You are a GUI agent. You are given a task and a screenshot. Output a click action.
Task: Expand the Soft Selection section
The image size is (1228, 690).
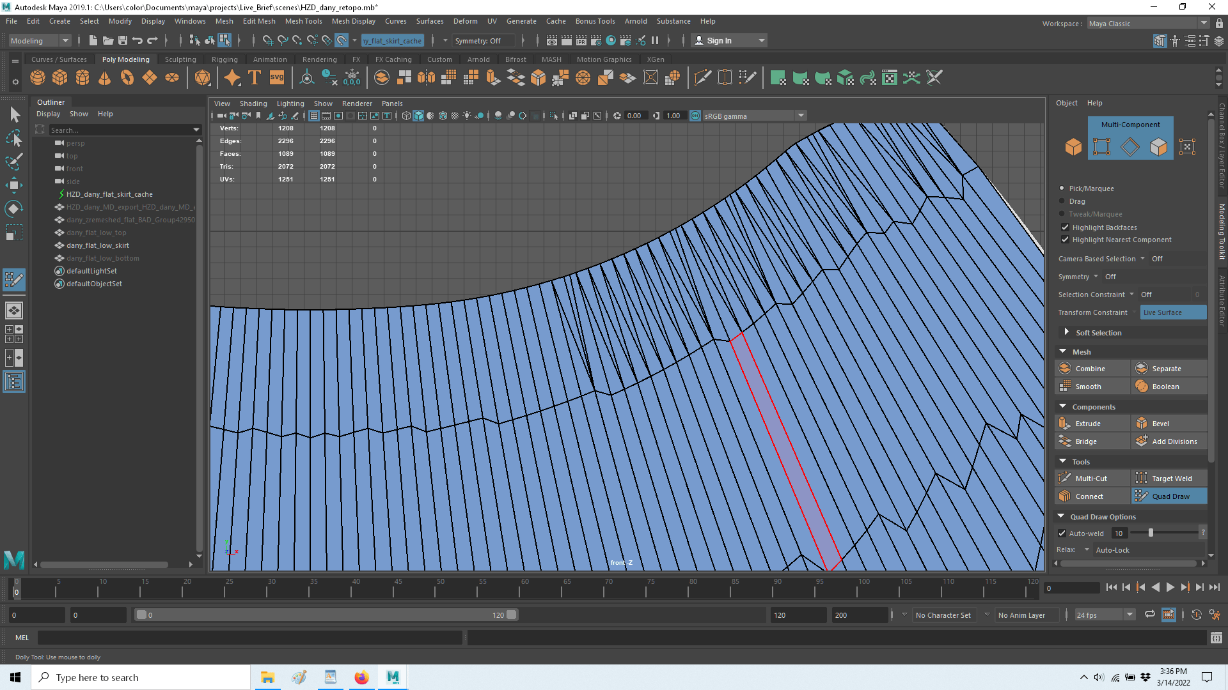point(1066,332)
